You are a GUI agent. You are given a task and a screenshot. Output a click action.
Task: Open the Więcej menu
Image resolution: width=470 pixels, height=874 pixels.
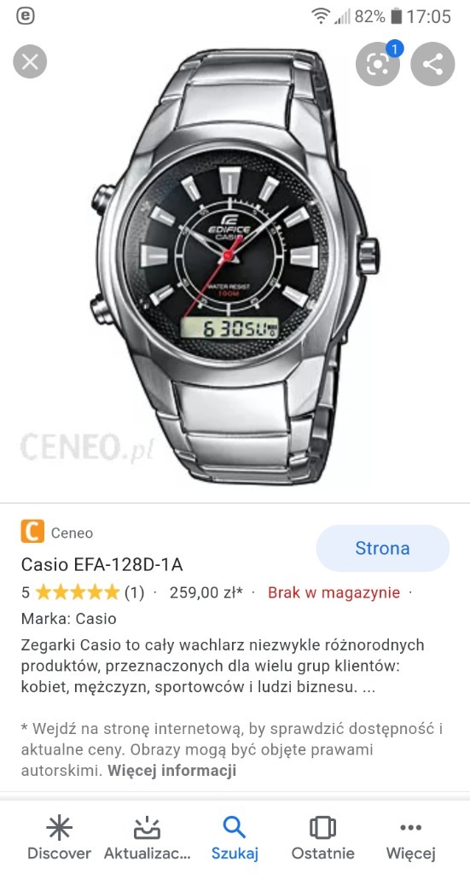[411, 838]
